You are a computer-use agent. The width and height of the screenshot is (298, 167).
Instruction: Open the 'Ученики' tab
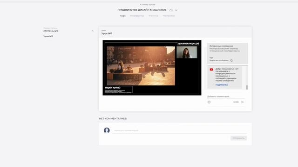153,16
